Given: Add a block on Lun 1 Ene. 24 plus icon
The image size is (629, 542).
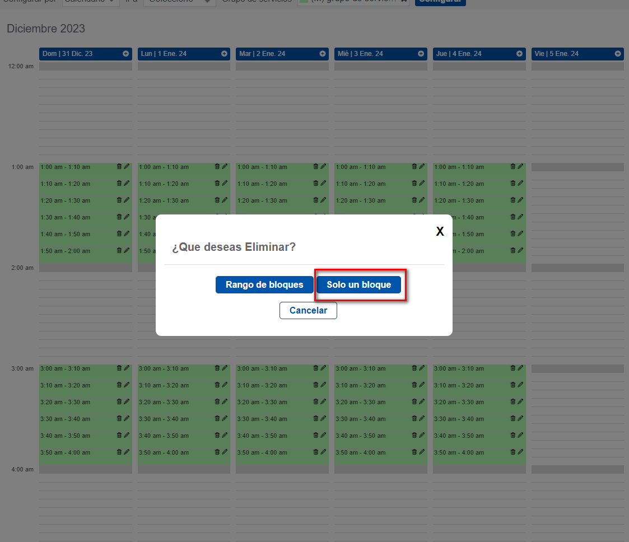Looking at the screenshot, I should click(x=224, y=54).
